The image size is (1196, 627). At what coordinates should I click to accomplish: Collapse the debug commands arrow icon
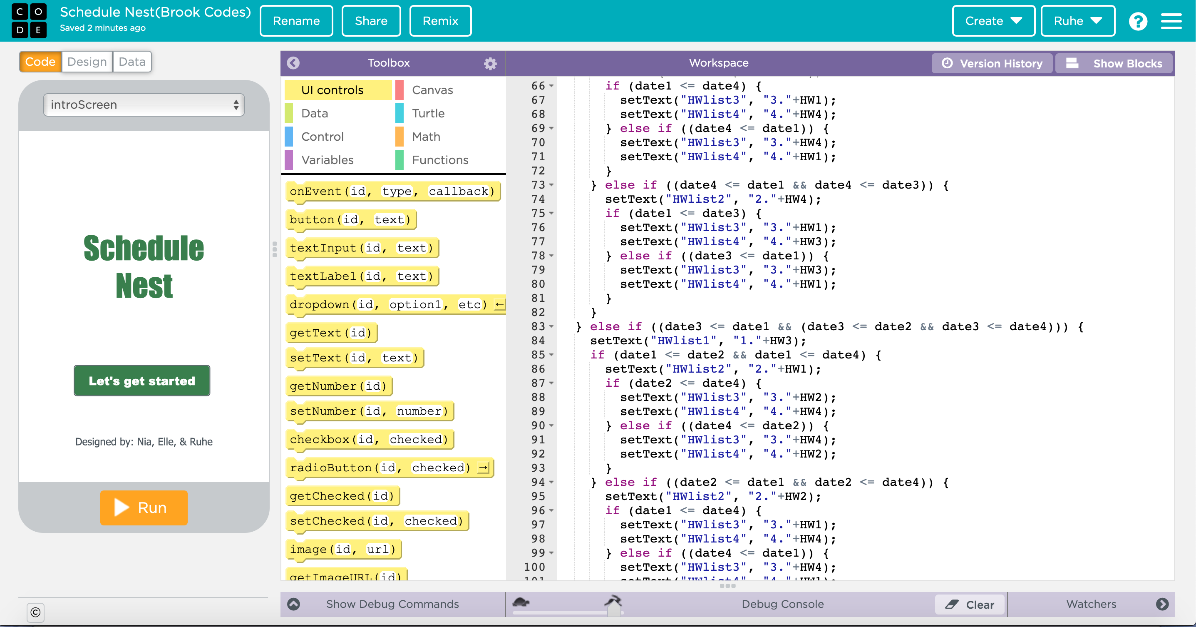point(293,604)
